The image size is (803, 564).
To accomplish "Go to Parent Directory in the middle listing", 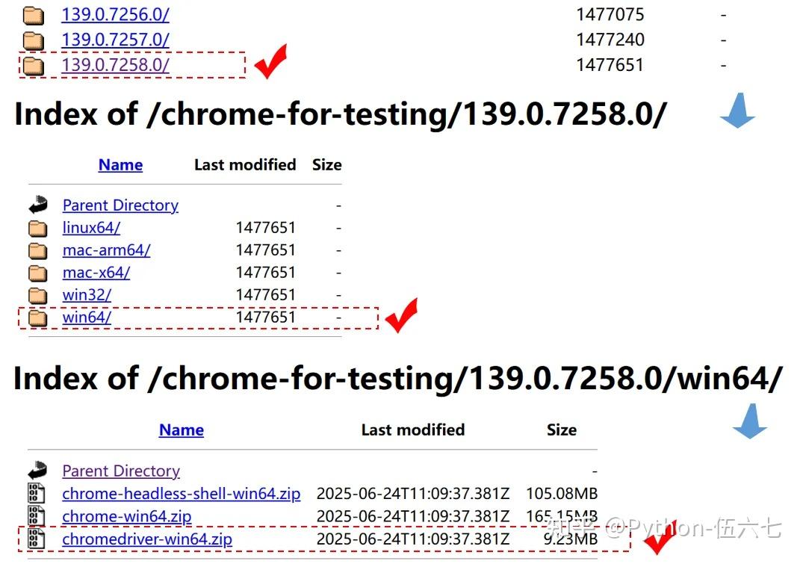I will 120,205.
